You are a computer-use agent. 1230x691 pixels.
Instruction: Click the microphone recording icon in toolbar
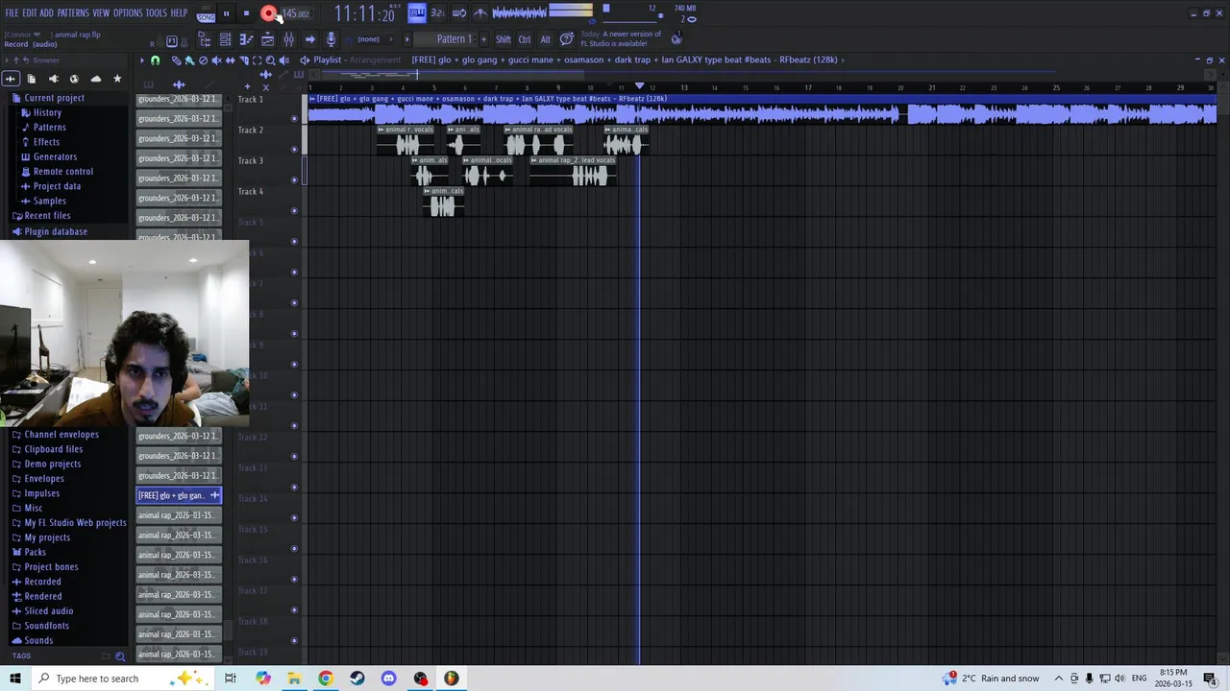tap(331, 39)
